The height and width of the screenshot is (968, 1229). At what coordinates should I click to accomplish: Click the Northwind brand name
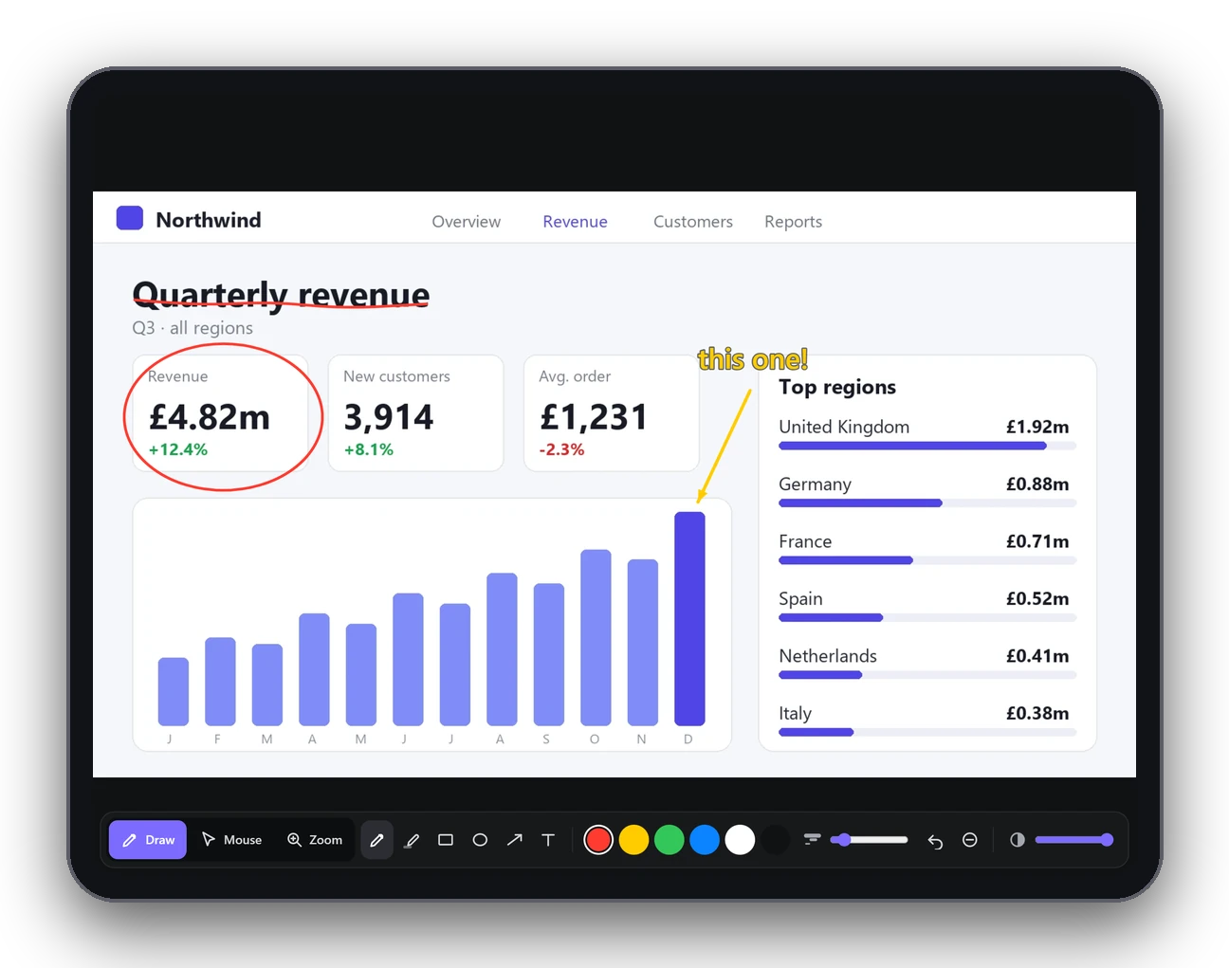pyautogui.click(x=209, y=220)
